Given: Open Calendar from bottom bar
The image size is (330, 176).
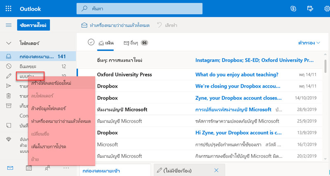Looking at the screenshot, I should (29, 168).
